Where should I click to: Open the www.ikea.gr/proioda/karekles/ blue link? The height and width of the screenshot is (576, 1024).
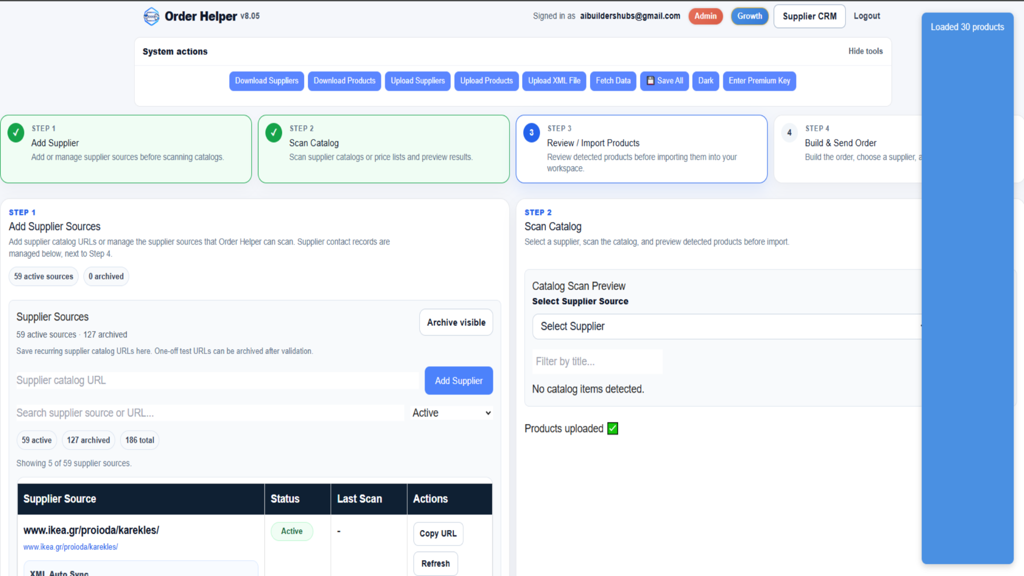[70, 547]
